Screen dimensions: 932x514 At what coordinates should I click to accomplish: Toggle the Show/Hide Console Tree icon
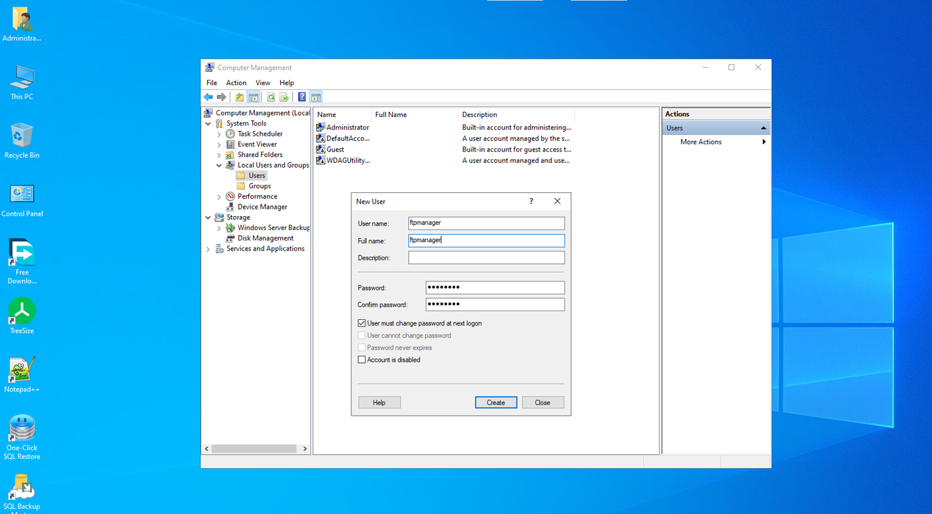(254, 97)
